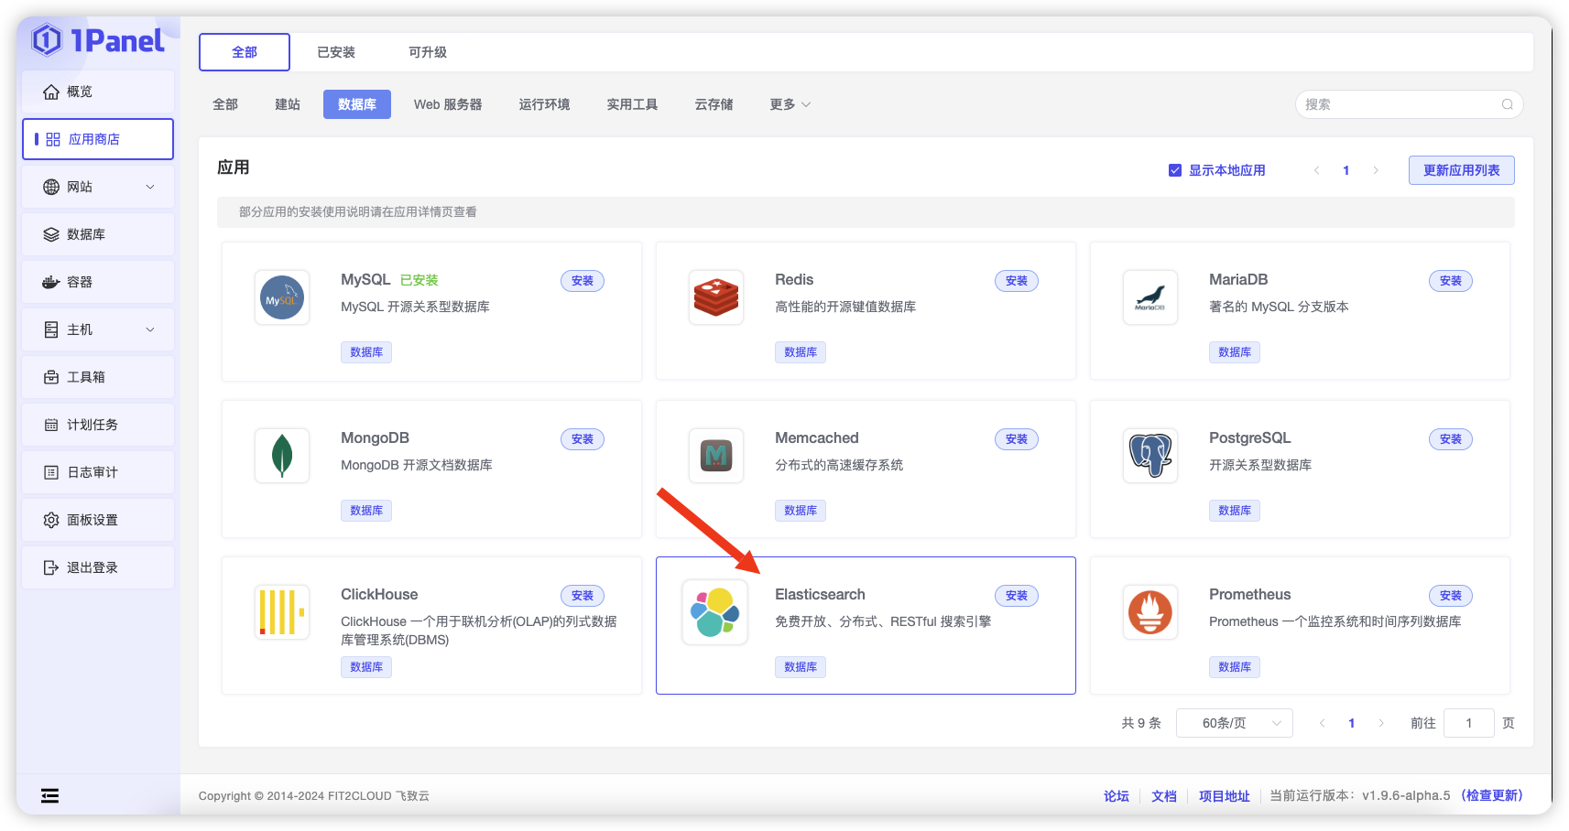Image resolution: width=1569 pixels, height=831 pixels.
Task: Filter by 建站 category
Action: click(x=288, y=104)
